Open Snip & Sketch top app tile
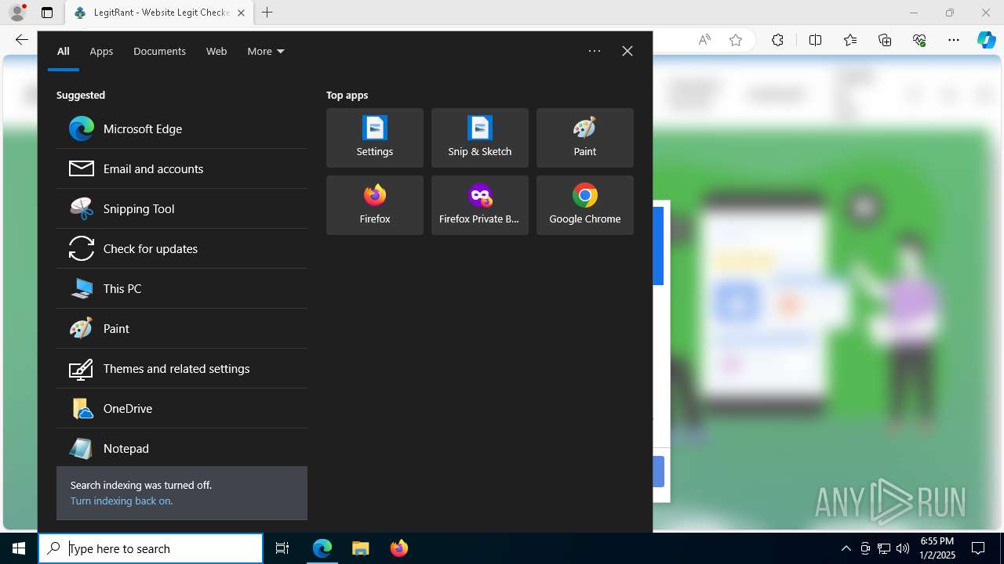The width and height of the screenshot is (1004, 564). click(x=480, y=138)
